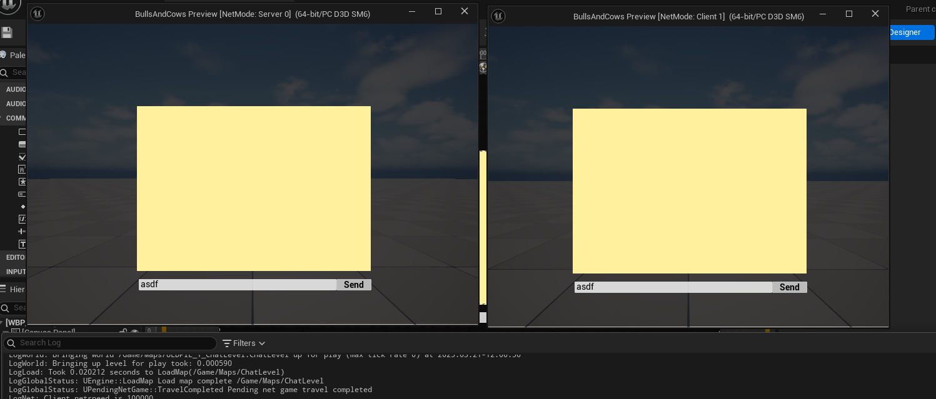This screenshot has width=936, height=399.
Task: Click chat text field in Server 0 window
Action: pyautogui.click(x=238, y=285)
